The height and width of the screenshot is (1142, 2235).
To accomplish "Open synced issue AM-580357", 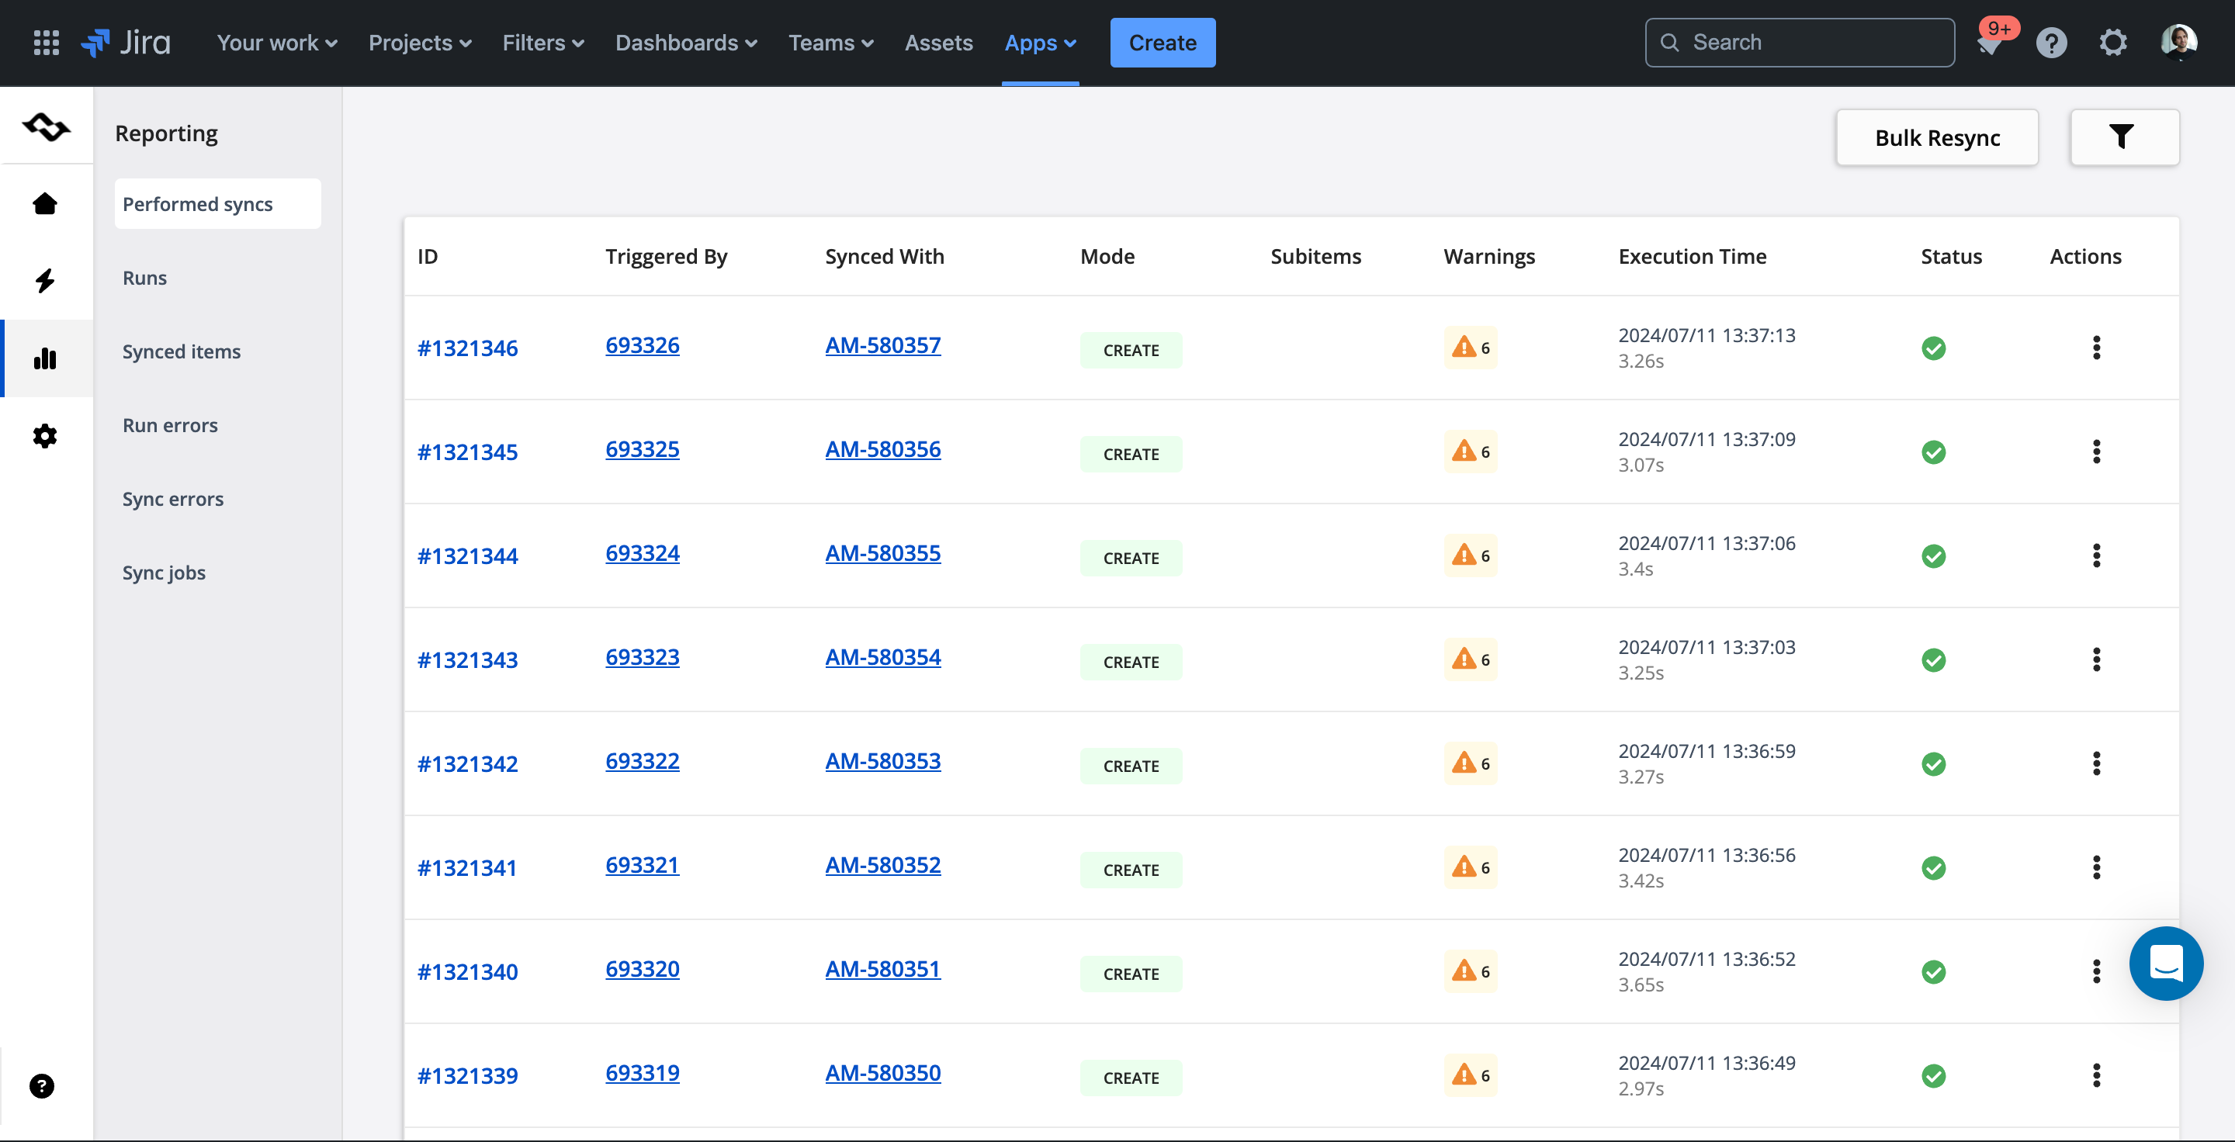I will (882, 345).
